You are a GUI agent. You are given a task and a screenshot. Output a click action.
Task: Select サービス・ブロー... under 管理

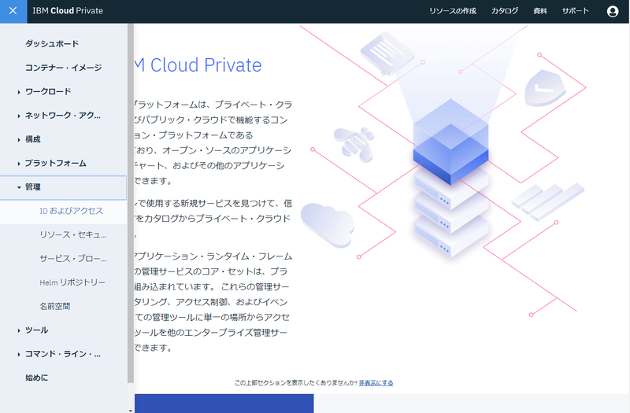pyautogui.click(x=73, y=259)
